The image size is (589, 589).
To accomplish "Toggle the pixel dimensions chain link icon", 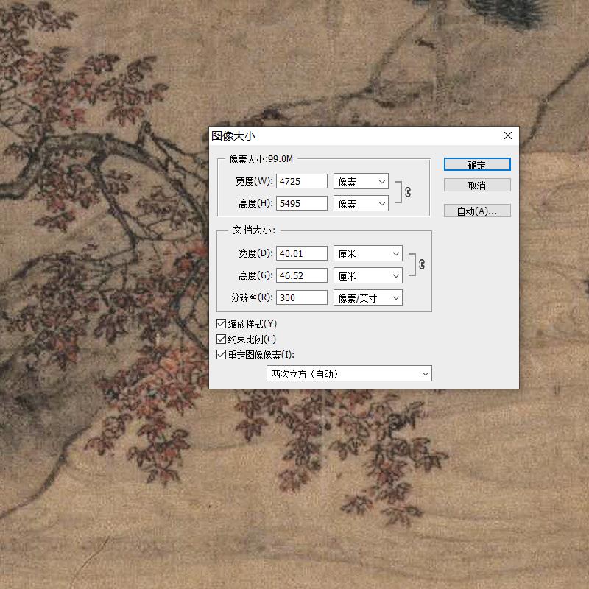I will (408, 192).
